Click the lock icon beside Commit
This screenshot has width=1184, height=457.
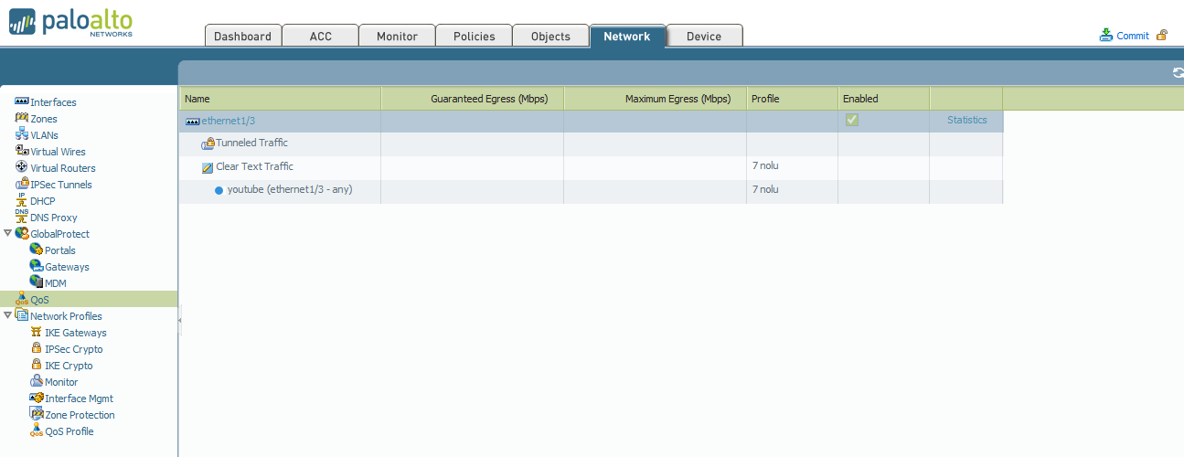[x=1162, y=35]
